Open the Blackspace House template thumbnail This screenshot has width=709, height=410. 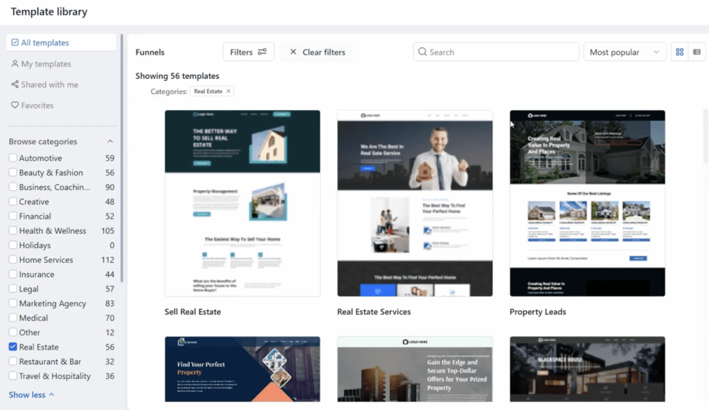click(x=587, y=369)
